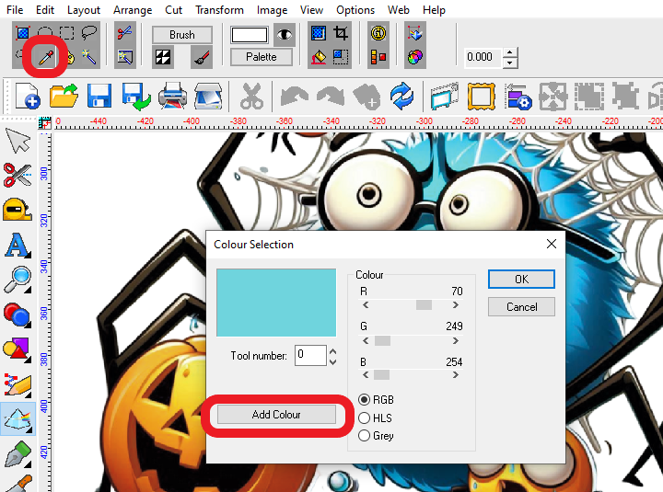Image resolution: width=663 pixels, height=492 pixels.
Task: Toggle the eye visibility icon
Action: [285, 35]
